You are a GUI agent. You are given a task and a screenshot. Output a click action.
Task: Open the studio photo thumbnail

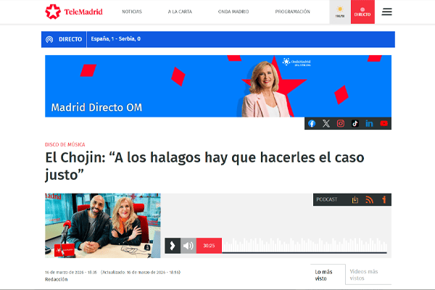(x=103, y=225)
